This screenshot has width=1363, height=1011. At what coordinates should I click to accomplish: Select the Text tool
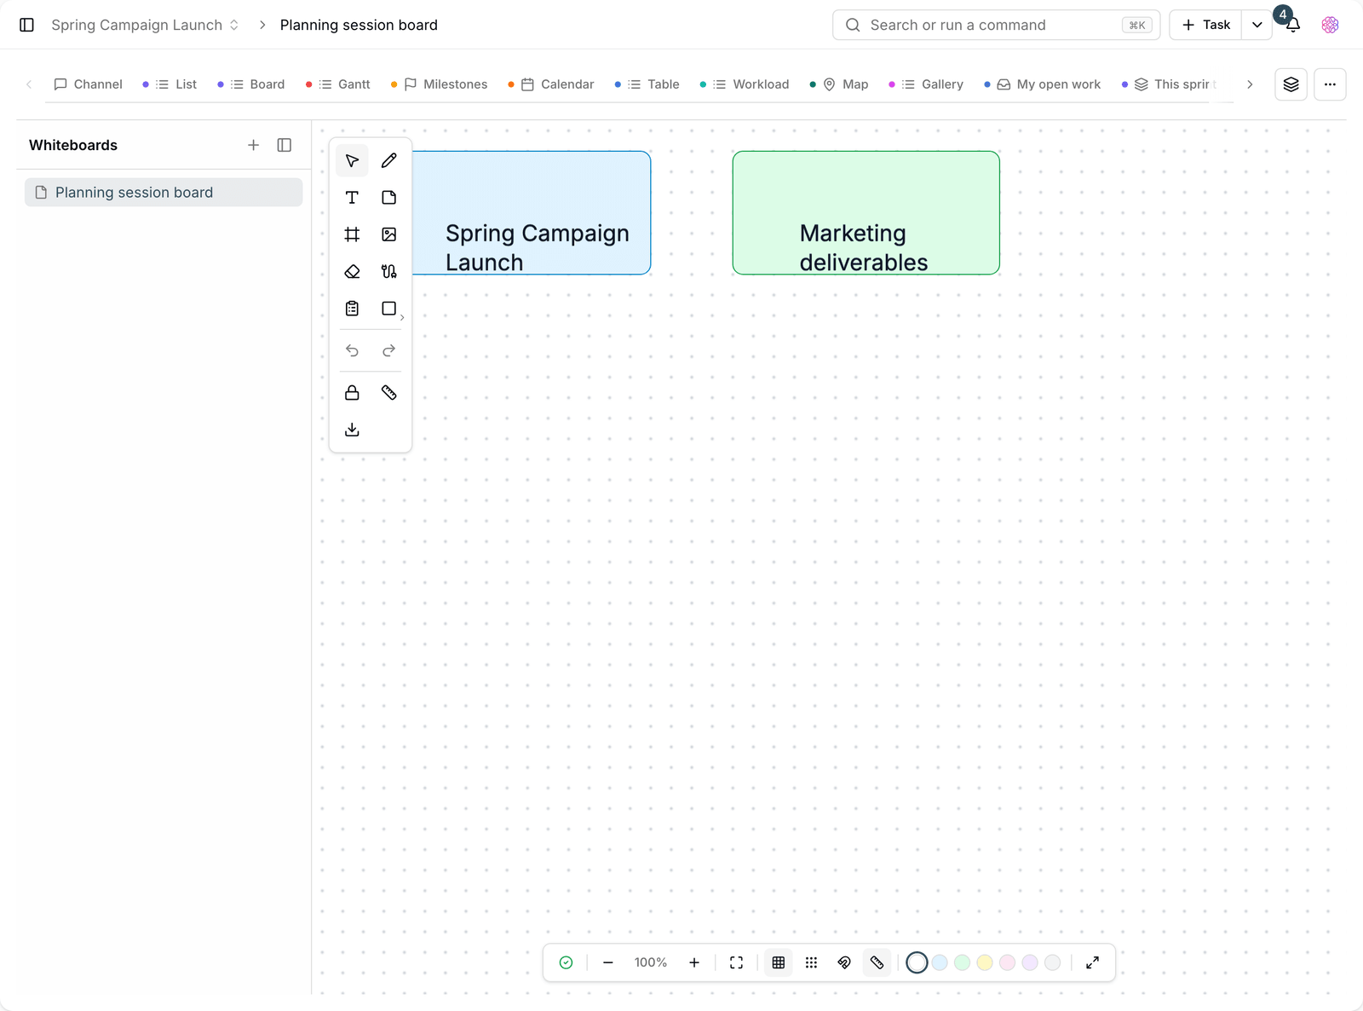(x=352, y=198)
